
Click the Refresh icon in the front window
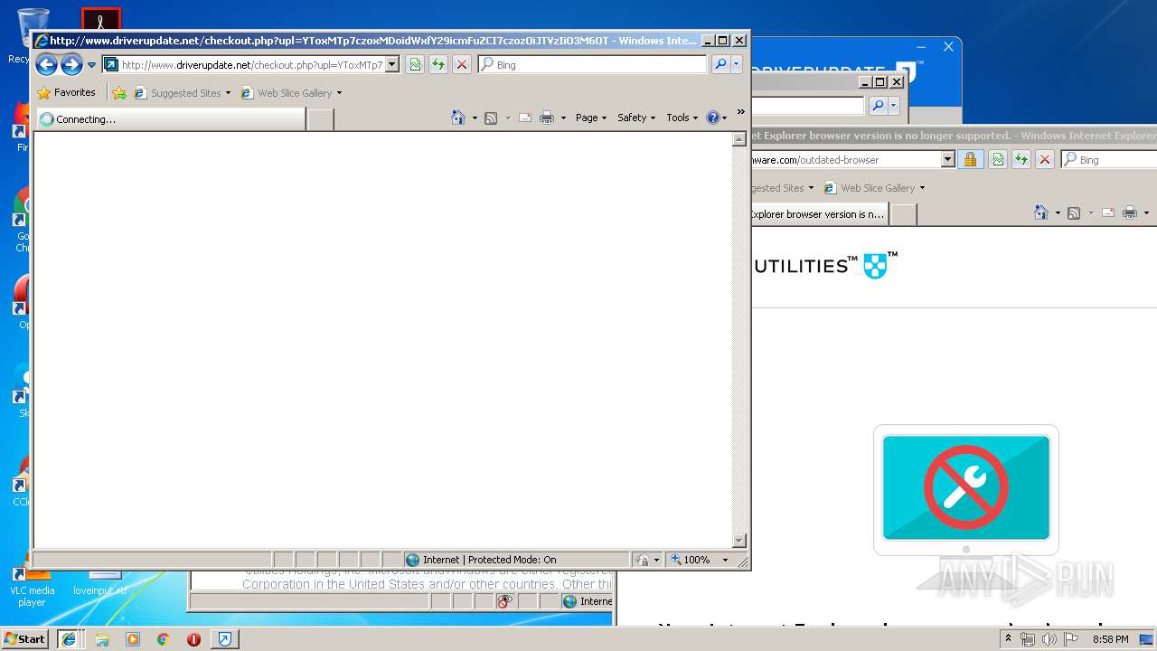[x=438, y=64]
